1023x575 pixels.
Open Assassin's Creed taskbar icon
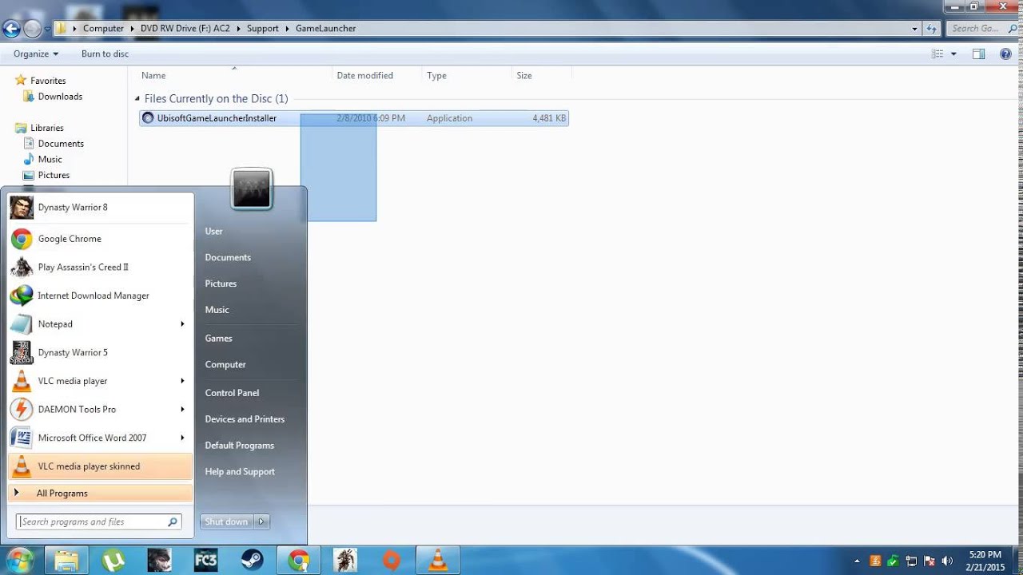345,561
